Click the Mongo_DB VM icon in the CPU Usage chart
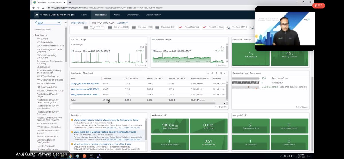Viewport: 344px width, 159px height. pos(73,51)
